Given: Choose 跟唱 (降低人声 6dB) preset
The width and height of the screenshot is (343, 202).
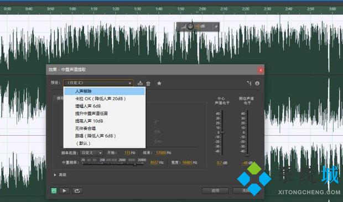Looking at the screenshot, I should pos(105,136).
